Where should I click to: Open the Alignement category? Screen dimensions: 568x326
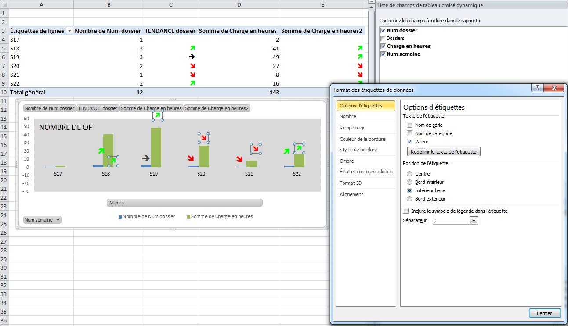coord(366,194)
